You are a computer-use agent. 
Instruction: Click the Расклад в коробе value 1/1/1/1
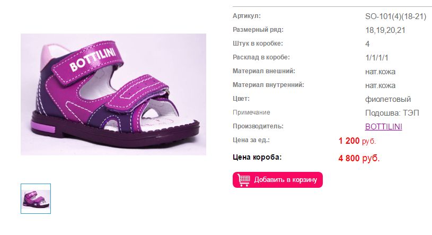click(x=377, y=58)
